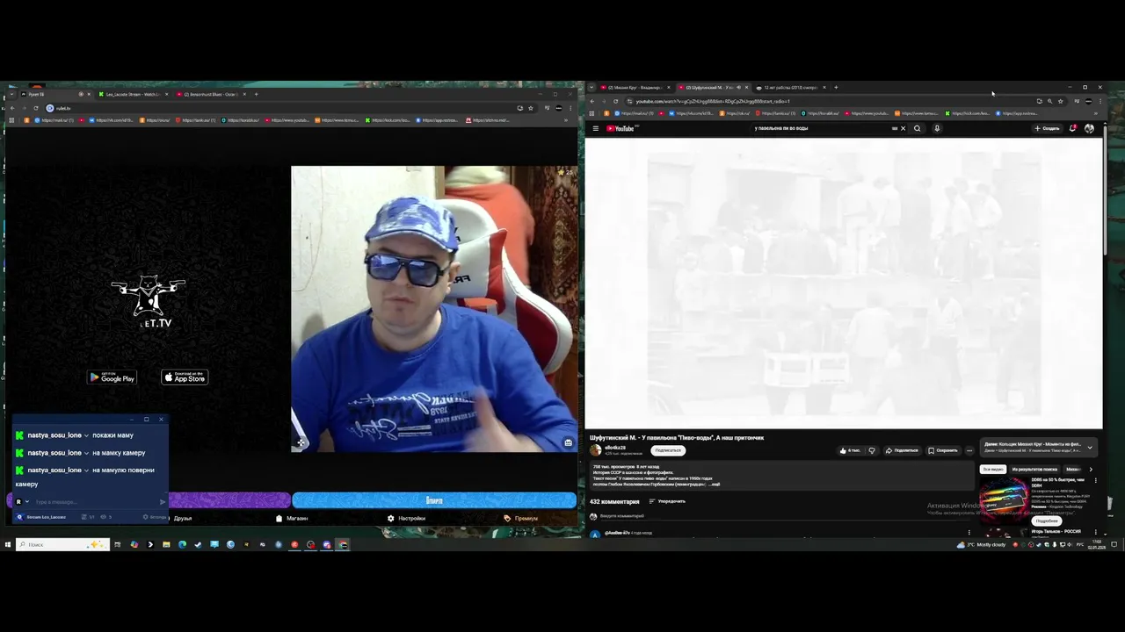The image size is (1125, 632).
Task: Open Windows Start menu
Action: click(7, 544)
